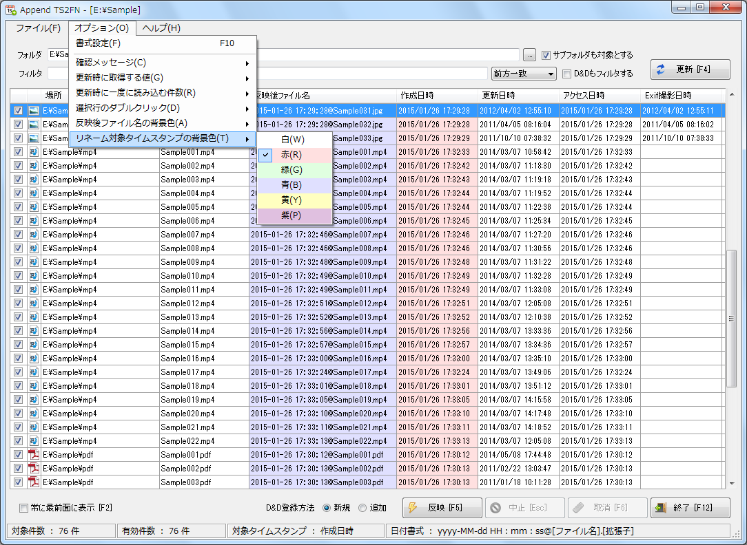Click the PDF icon for Sample003.pdf row
Image resolution: width=747 pixels, height=545 pixels.
click(34, 482)
